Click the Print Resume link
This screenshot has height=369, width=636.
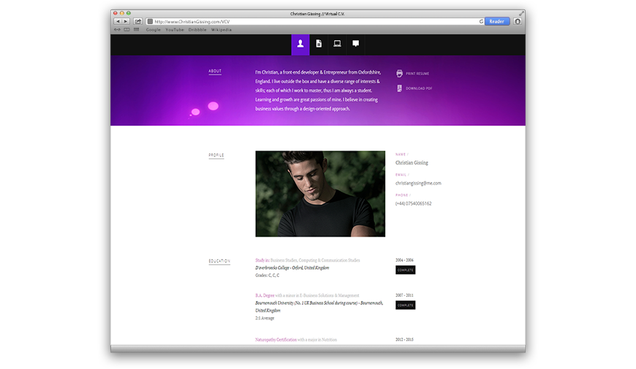417,74
